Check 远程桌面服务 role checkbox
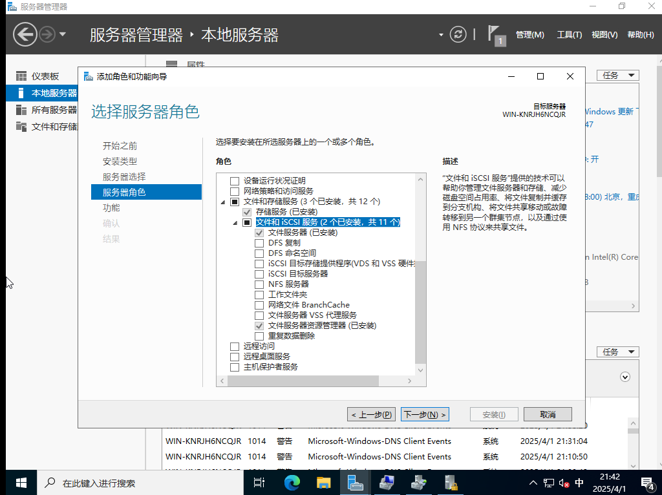662x495 pixels. 235,357
